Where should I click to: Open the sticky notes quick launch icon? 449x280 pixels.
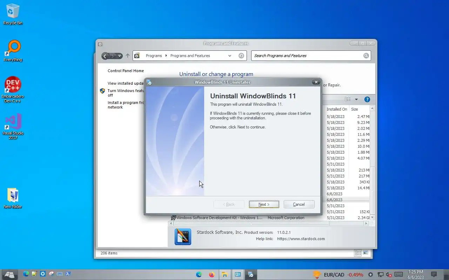34,274
